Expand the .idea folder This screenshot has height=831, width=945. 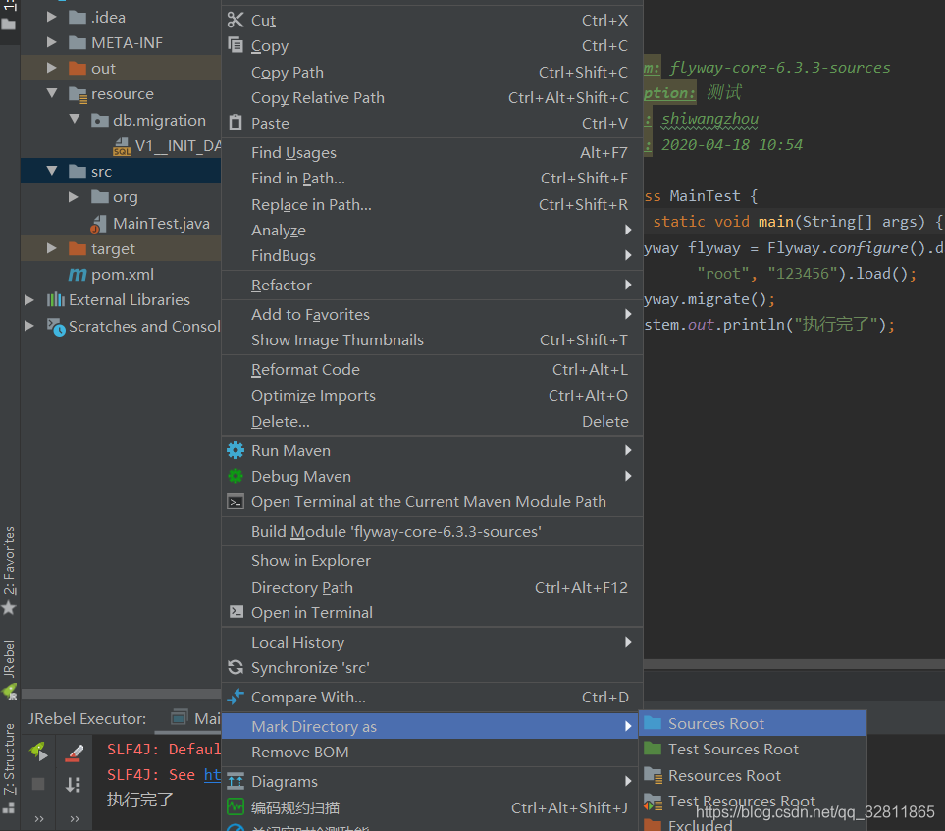[x=52, y=17]
